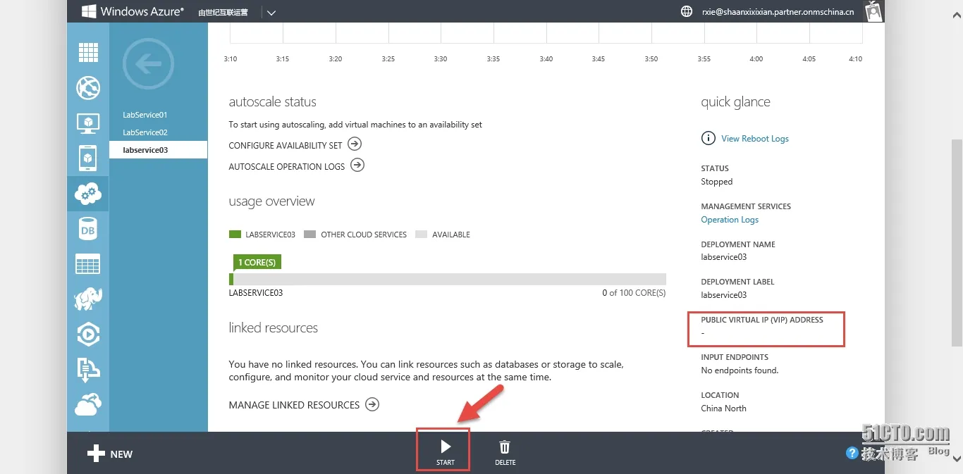The width and height of the screenshot is (963, 474).
Task: Click the Manage Linked Resources arrow icon
Action: (372, 404)
